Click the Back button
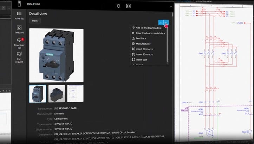Screen dimensions: 254x144 click(35, 21)
